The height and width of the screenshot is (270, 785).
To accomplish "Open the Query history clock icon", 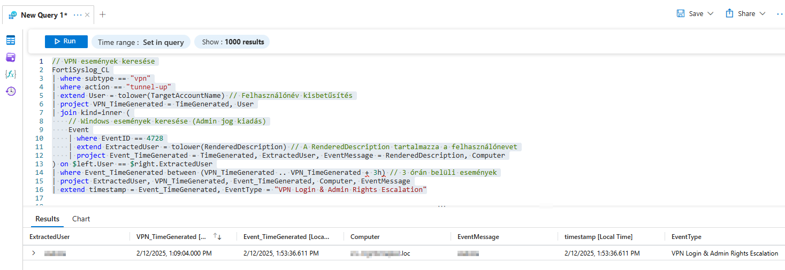I will pos(11,91).
